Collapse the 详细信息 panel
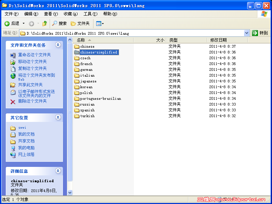Screen dimensions: 272x204 [58, 171]
